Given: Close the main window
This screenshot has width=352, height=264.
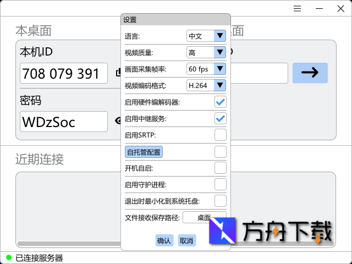Looking at the screenshot, I should tap(340, 9).
